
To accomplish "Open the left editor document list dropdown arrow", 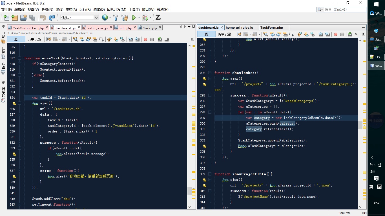I will 189,27.
